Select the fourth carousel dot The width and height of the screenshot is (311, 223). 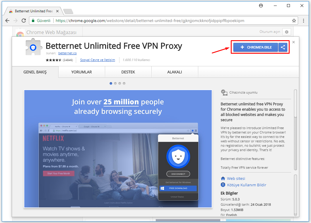[x=124, y=83]
